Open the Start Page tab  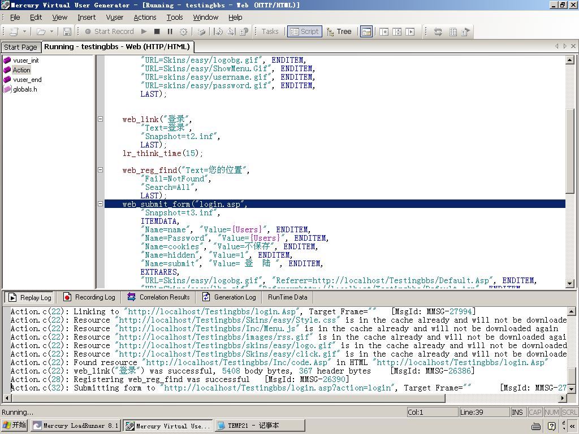(x=20, y=47)
